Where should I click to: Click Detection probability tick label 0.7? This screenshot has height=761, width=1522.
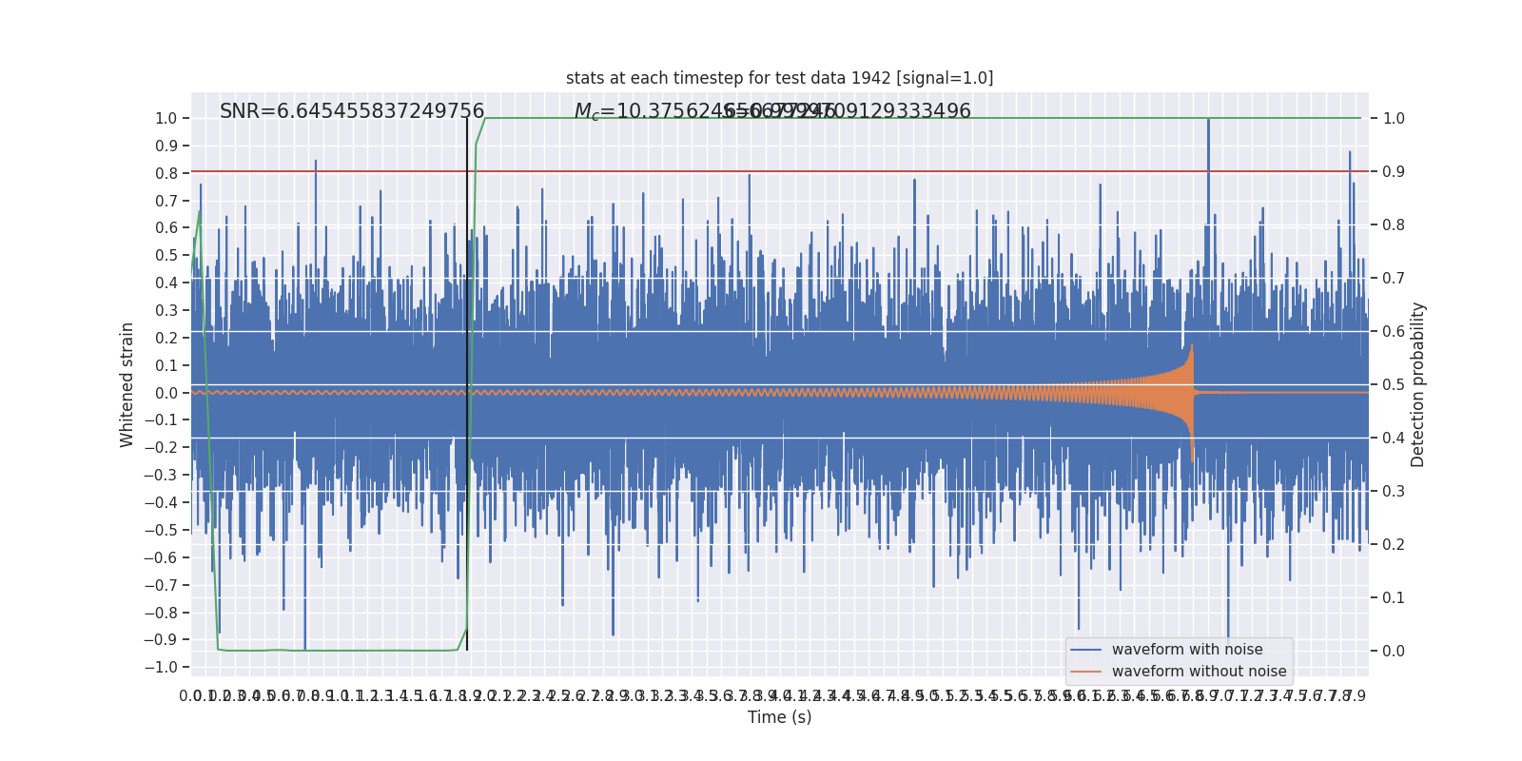1394,279
